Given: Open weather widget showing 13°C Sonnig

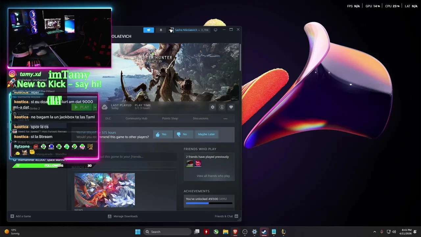Looking at the screenshot, I should [x=12, y=232].
